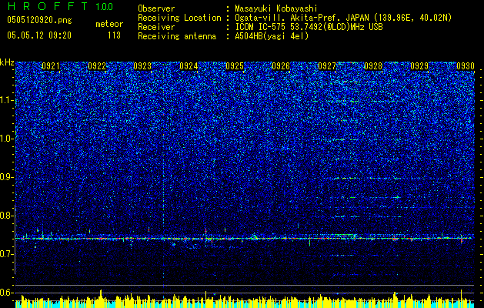The width and height of the screenshot is (484, 308).
Task: Click the 0.9 frequency axis label
Action: pos(6,177)
